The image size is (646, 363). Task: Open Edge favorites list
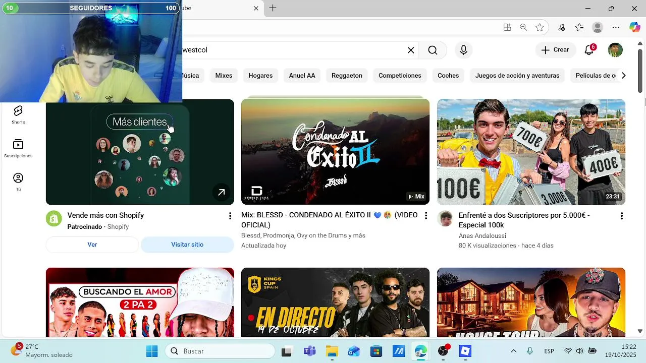tap(579, 27)
